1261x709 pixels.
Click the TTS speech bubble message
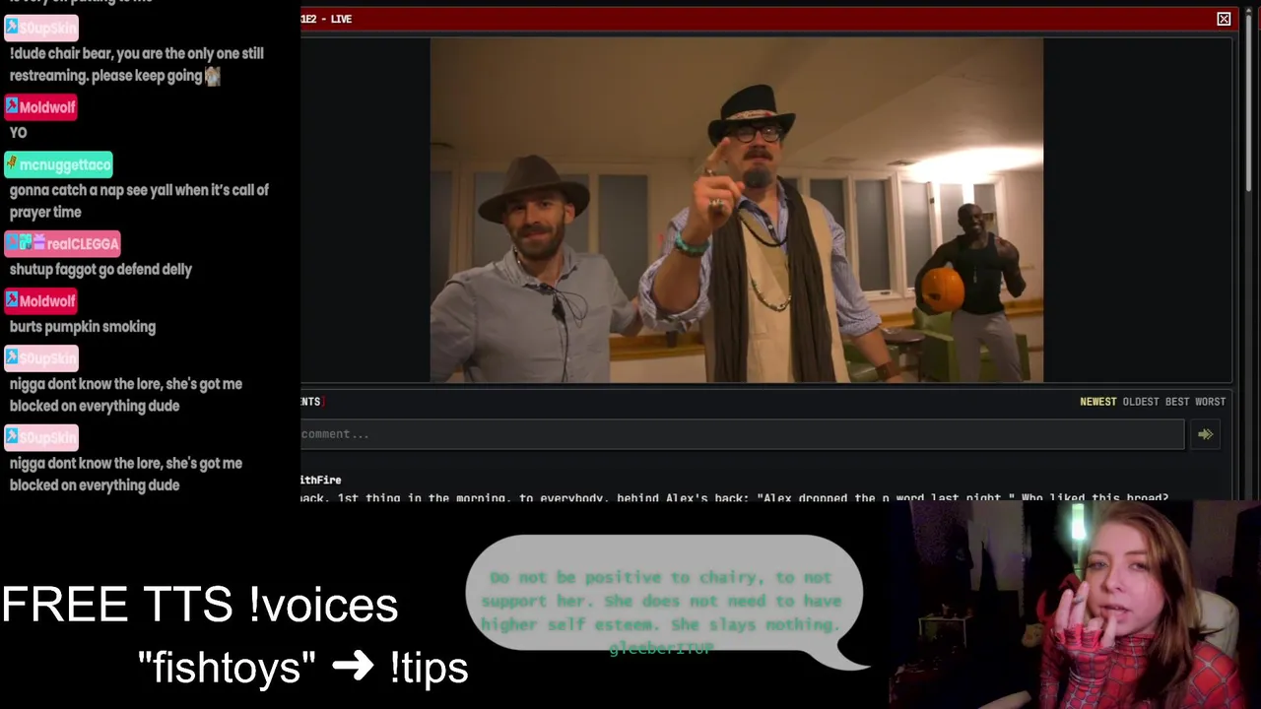pyautogui.click(x=665, y=603)
